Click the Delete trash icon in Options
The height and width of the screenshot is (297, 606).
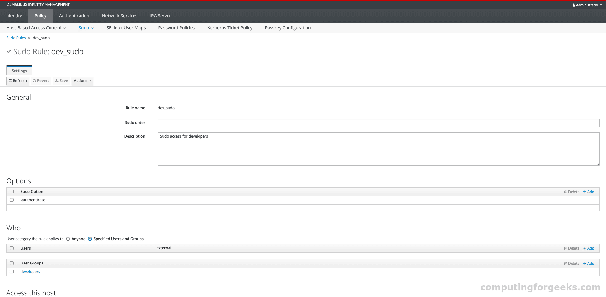[565, 192]
